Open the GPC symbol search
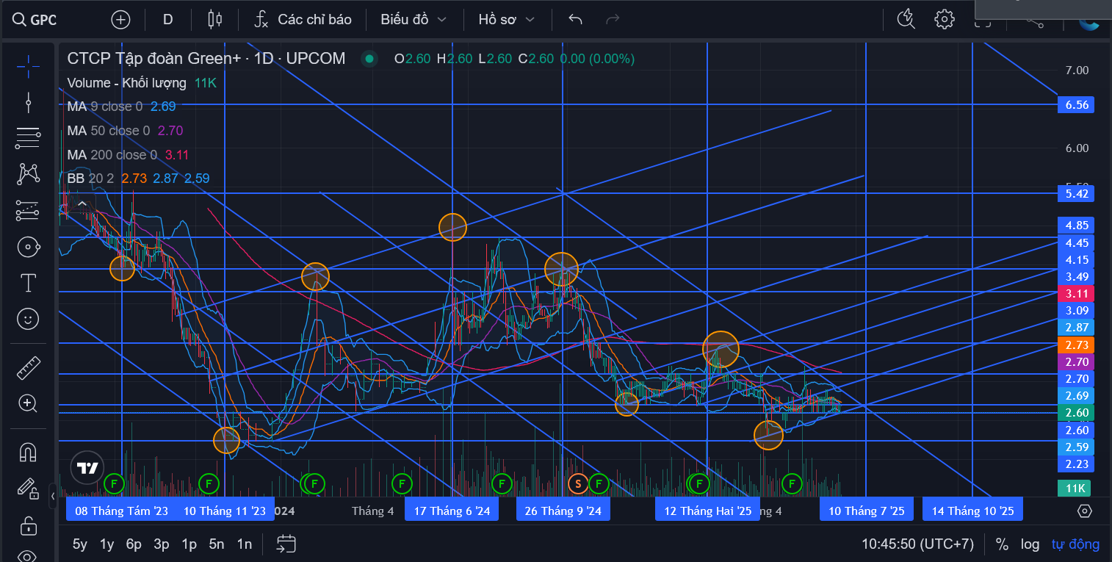This screenshot has width=1112, height=562. 35,20
